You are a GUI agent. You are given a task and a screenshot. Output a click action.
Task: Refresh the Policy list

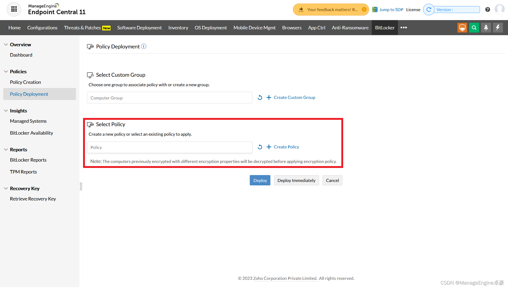260,147
